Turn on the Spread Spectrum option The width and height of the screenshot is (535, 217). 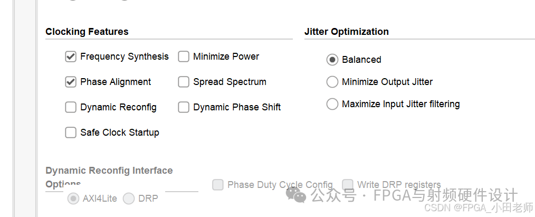(184, 82)
